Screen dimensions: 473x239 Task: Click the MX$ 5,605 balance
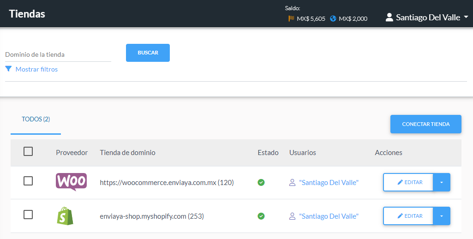311,19
